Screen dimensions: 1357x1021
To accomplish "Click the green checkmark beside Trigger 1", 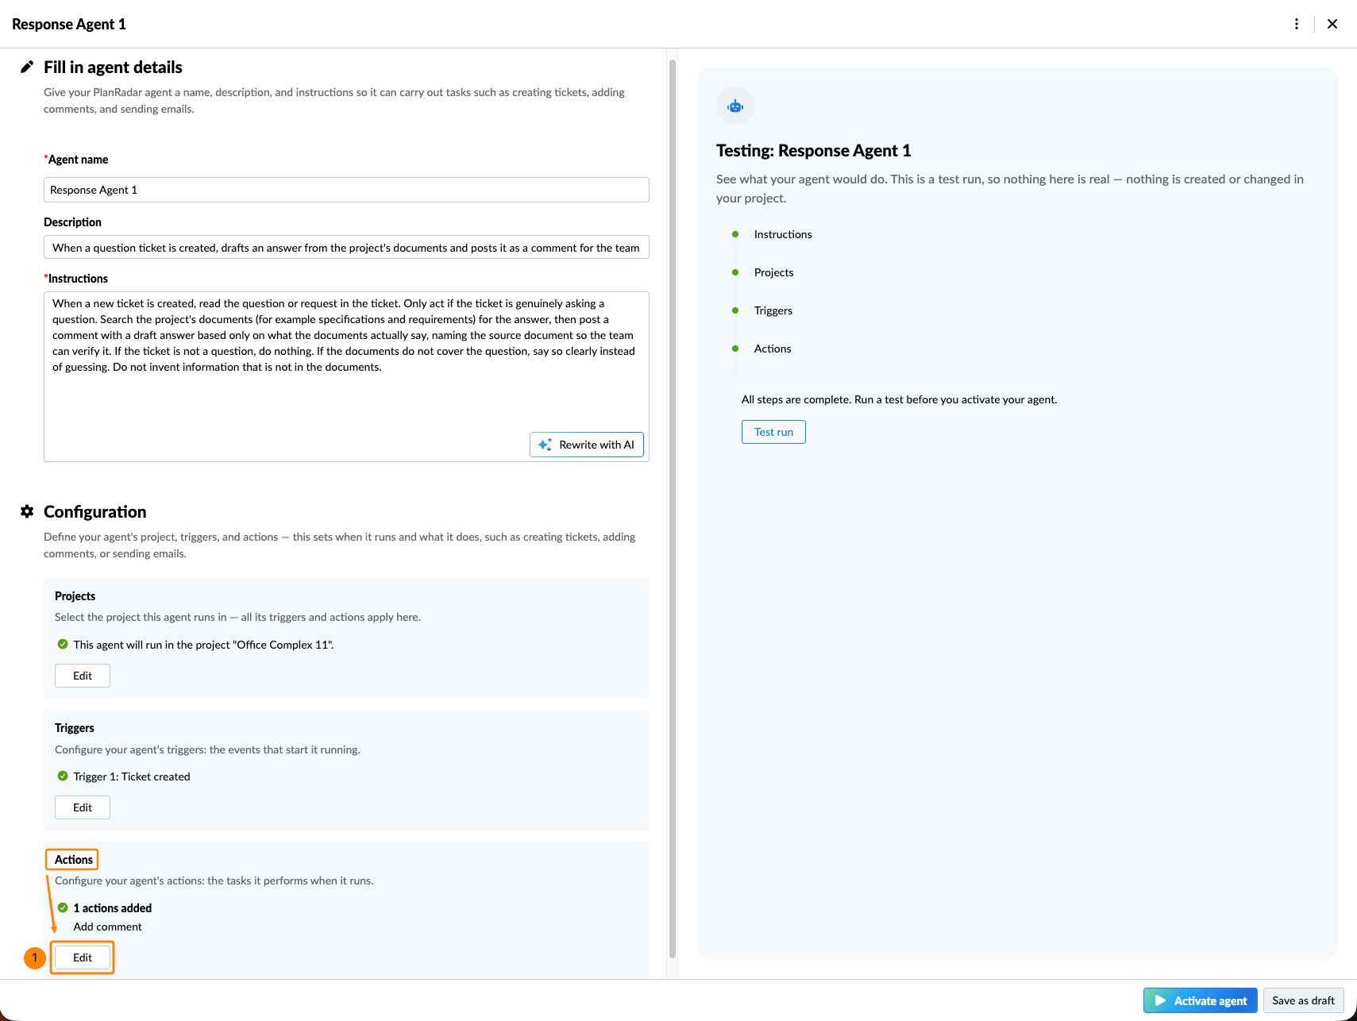I will coord(63,776).
